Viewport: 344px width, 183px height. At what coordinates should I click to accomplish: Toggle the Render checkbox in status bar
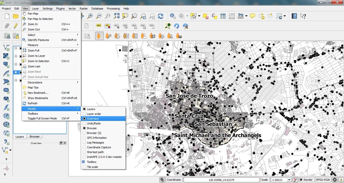[x=301, y=180]
